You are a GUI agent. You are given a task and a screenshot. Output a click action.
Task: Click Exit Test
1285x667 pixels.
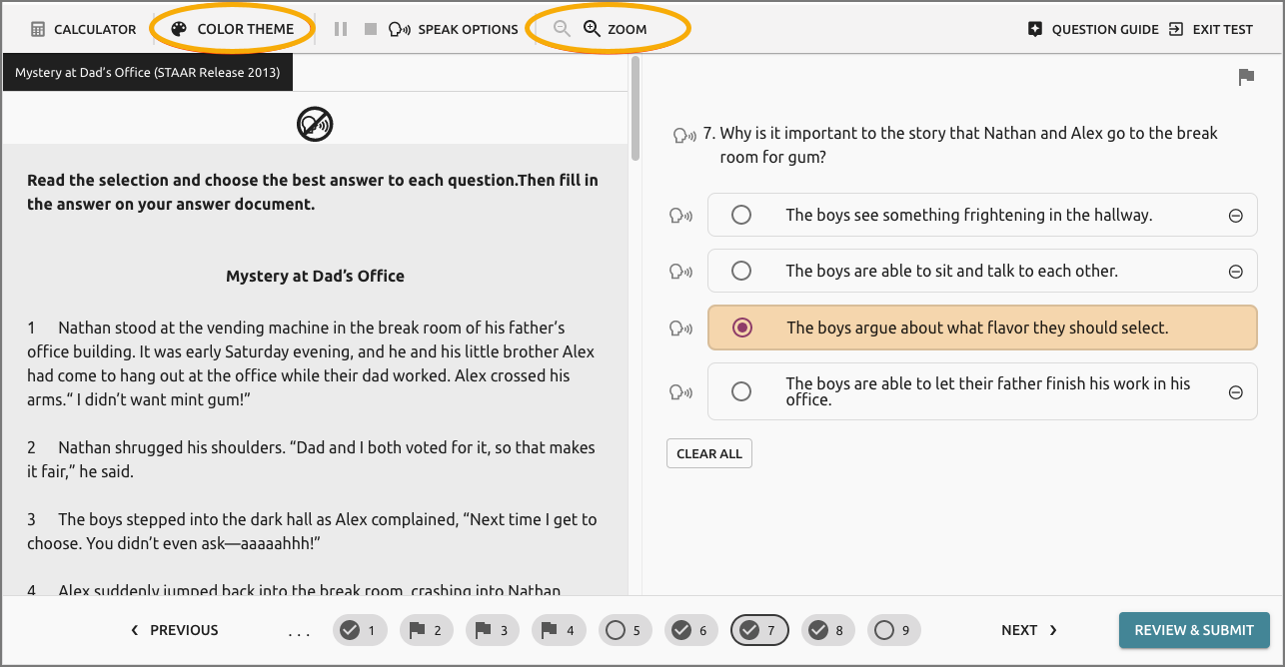pos(1211,29)
